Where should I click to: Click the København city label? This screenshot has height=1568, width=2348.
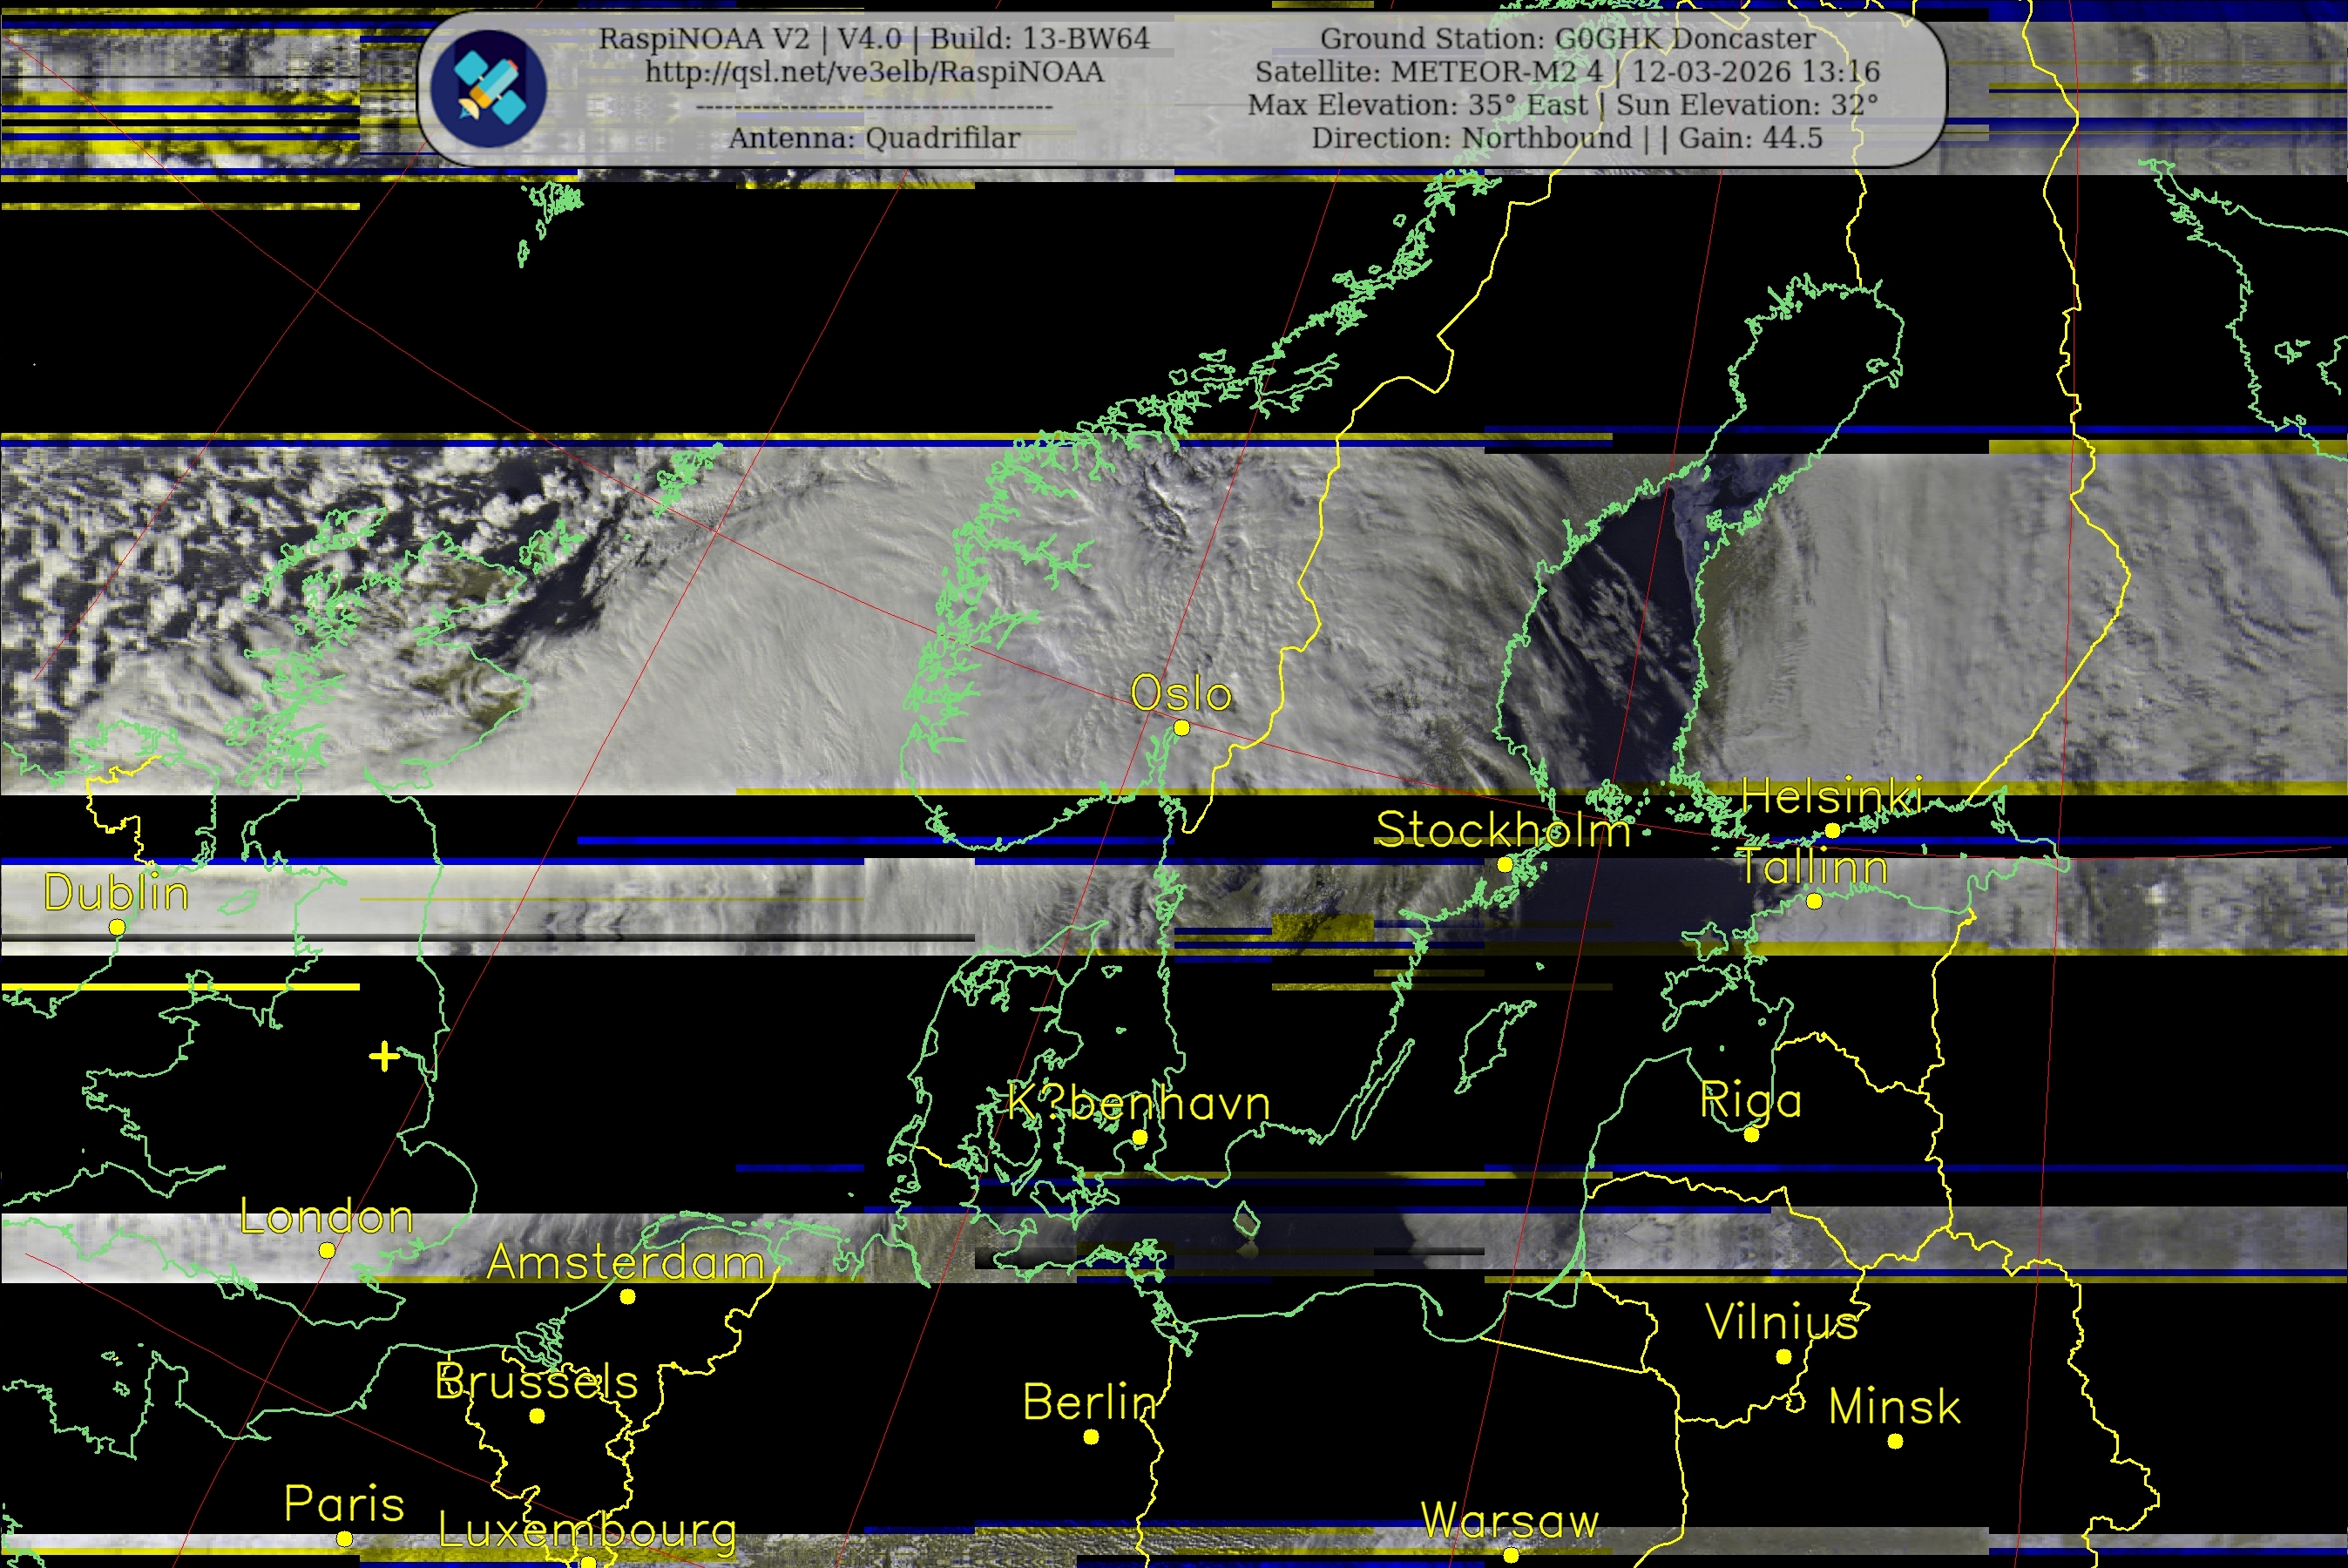[1138, 1103]
